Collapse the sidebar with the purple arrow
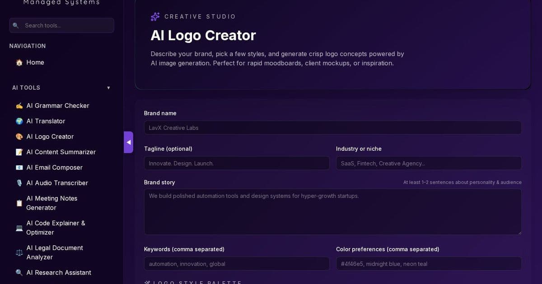This screenshot has height=284, width=542. click(x=129, y=142)
